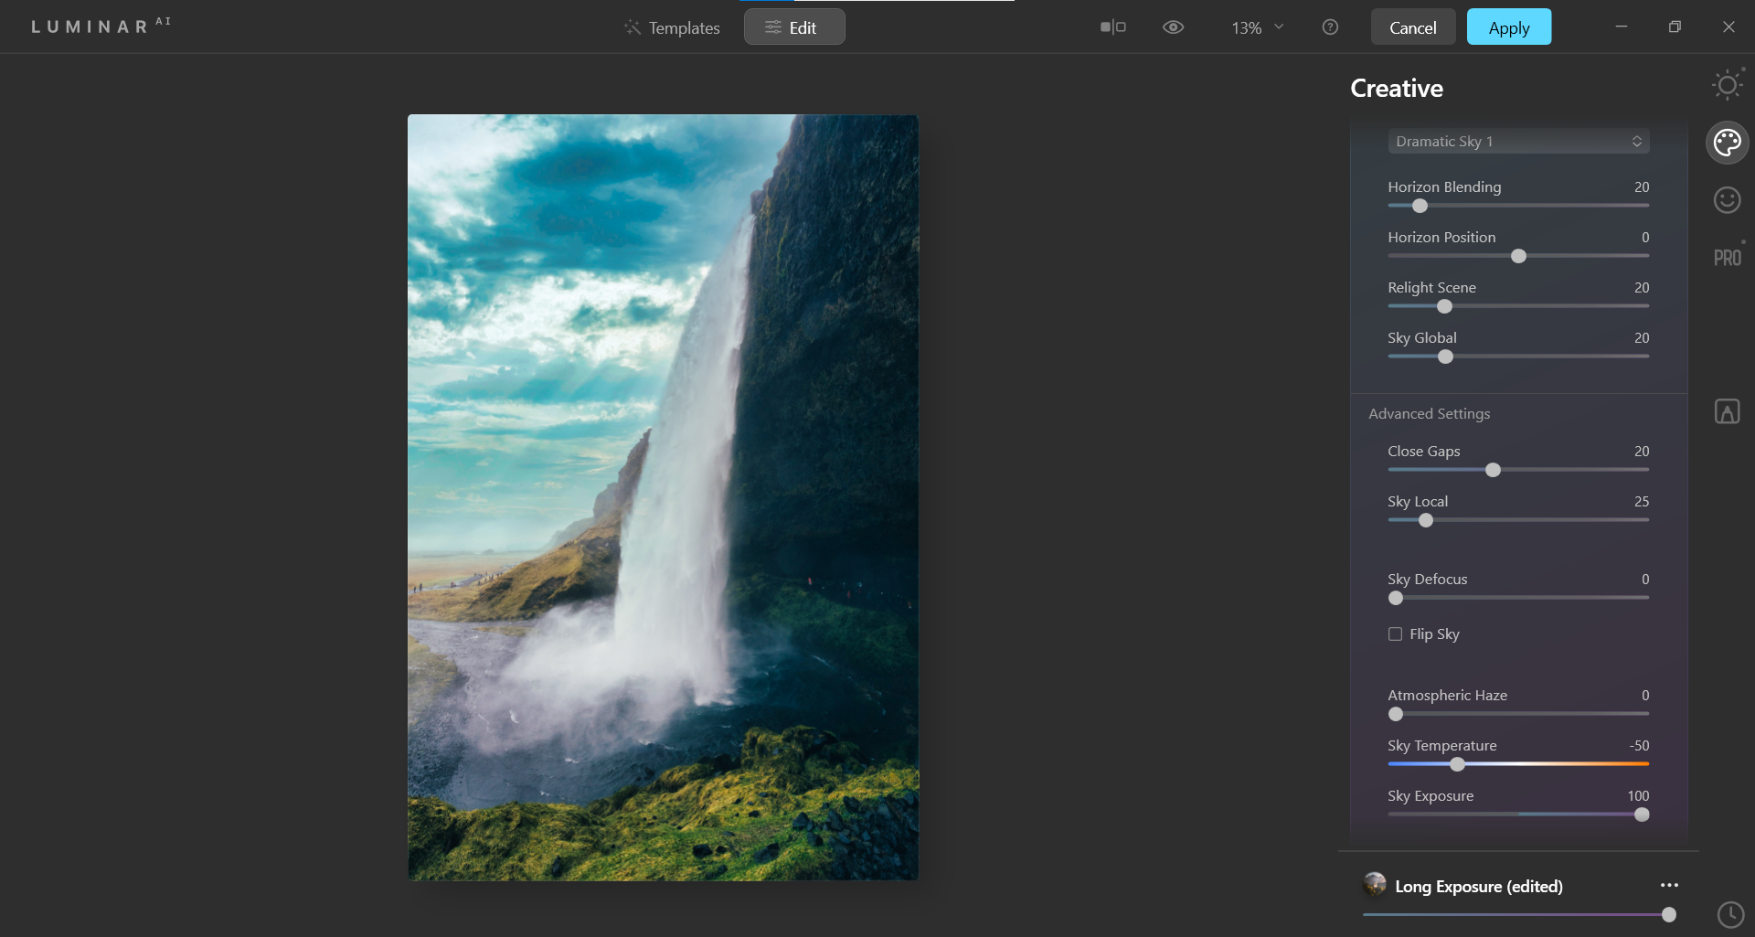This screenshot has width=1755, height=937.
Task: Click the Long Exposure (edited) template name
Action: click(x=1478, y=886)
